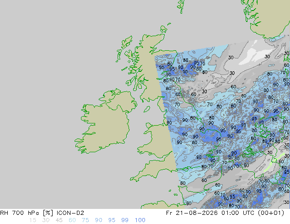290x224 pixels.
Task: Click the Isle of Man outline
Action: [147, 109]
